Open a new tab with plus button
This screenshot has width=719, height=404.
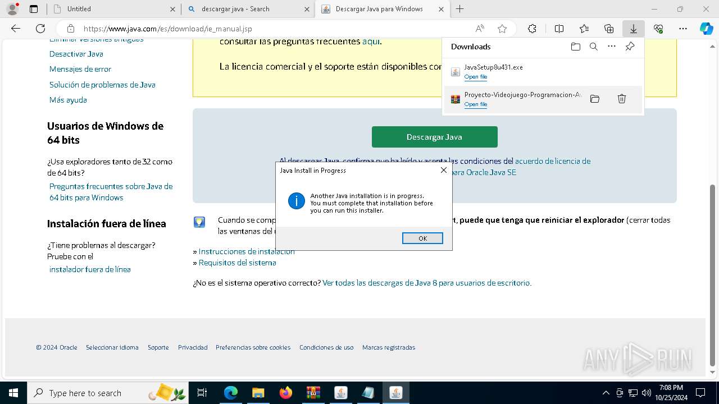click(x=459, y=9)
